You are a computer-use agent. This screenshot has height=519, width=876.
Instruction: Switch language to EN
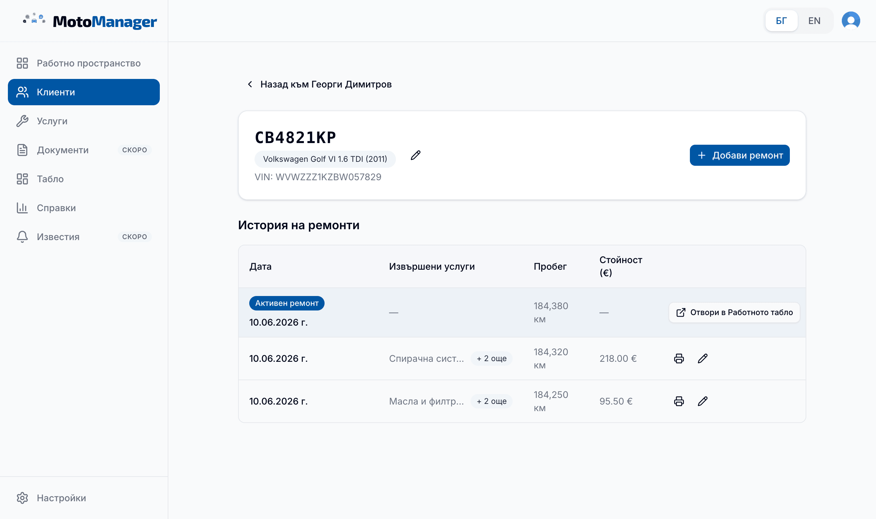(x=814, y=21)
